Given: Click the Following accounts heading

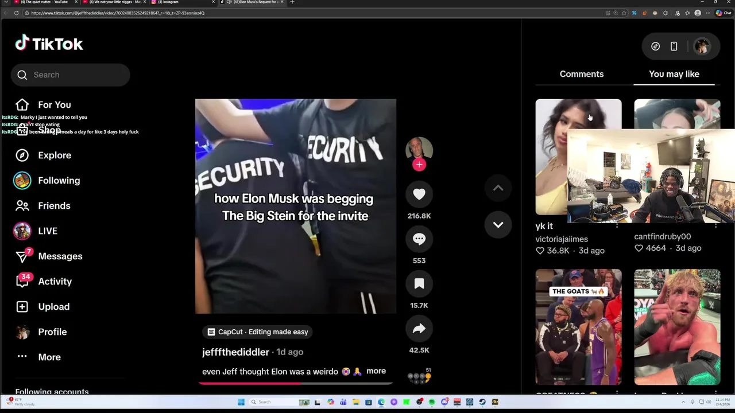Looking at the screenshot, I should (52, 392).
